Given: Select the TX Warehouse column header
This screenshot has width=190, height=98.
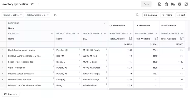Looking at the screenshot, I should click(x=146, y=26).
